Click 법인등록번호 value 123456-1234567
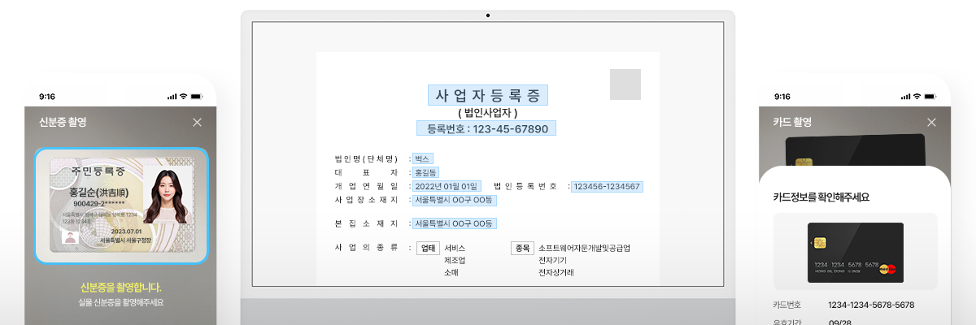The height and width of the screenshot is (325, 976). tap(607, 186)
